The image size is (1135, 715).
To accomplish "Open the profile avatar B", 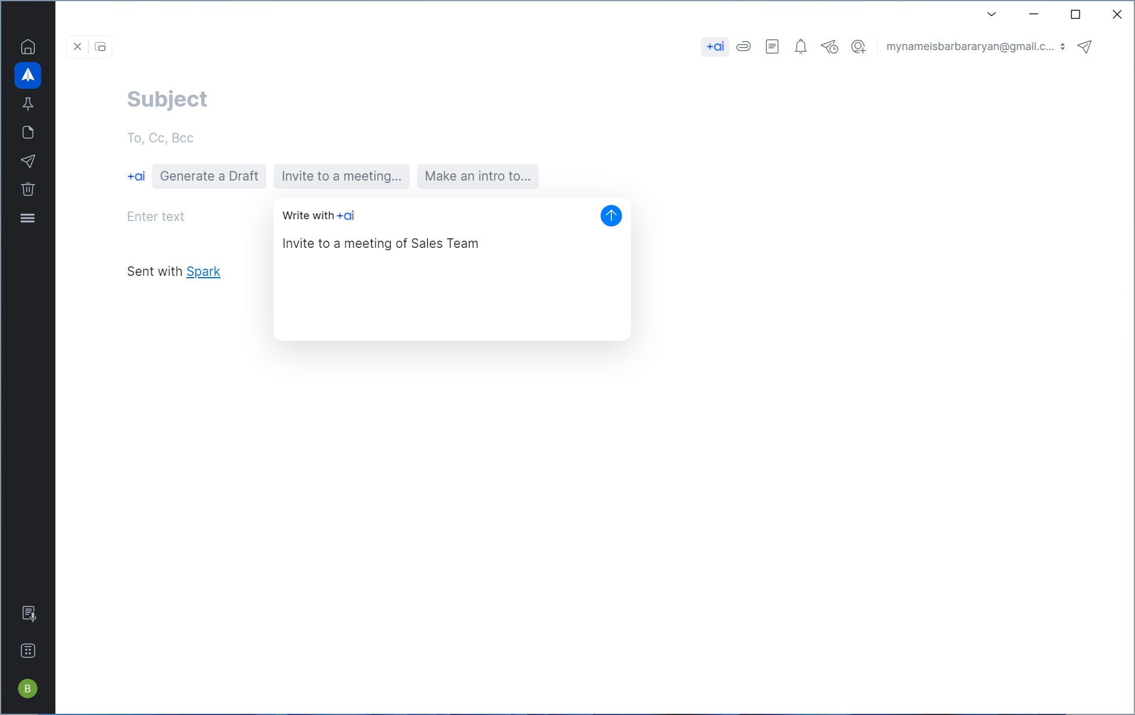I will click(x=27, y=689).
